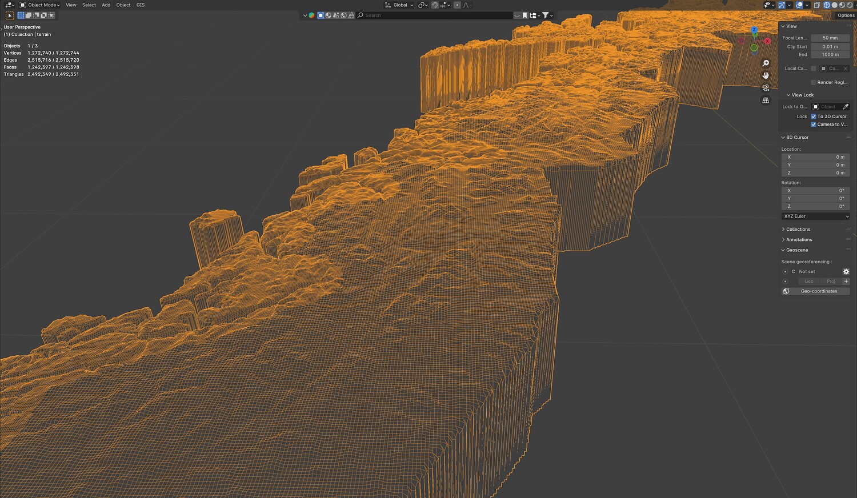
Task: Click the eyedropper next to Object field
Action: [846, 107]
